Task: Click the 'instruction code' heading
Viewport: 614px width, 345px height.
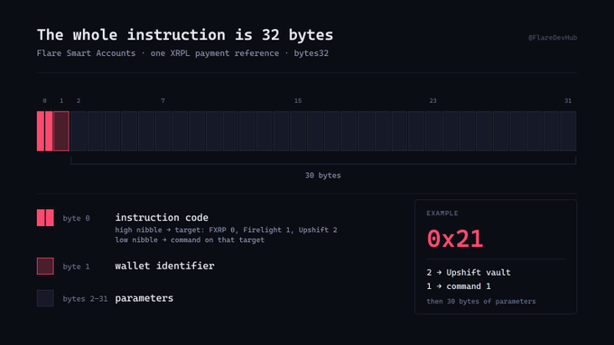Action: [162, 217]
